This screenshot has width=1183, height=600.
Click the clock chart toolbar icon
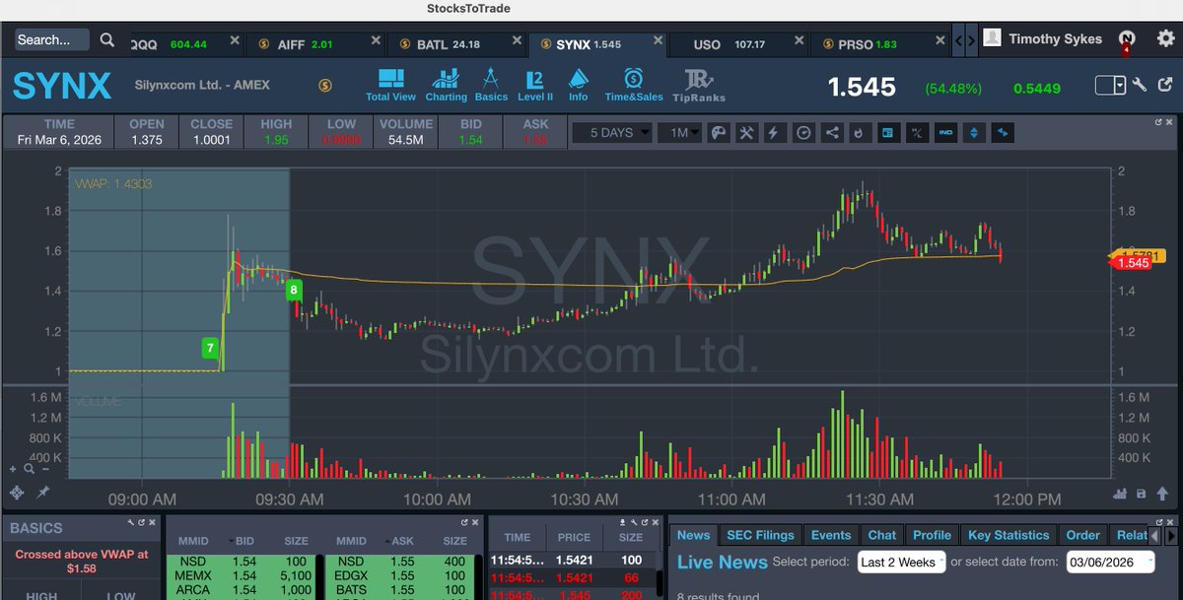coord(803,132)
